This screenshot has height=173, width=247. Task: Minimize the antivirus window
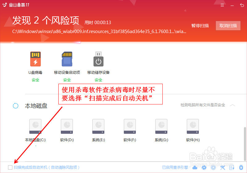tap(232, 6)
